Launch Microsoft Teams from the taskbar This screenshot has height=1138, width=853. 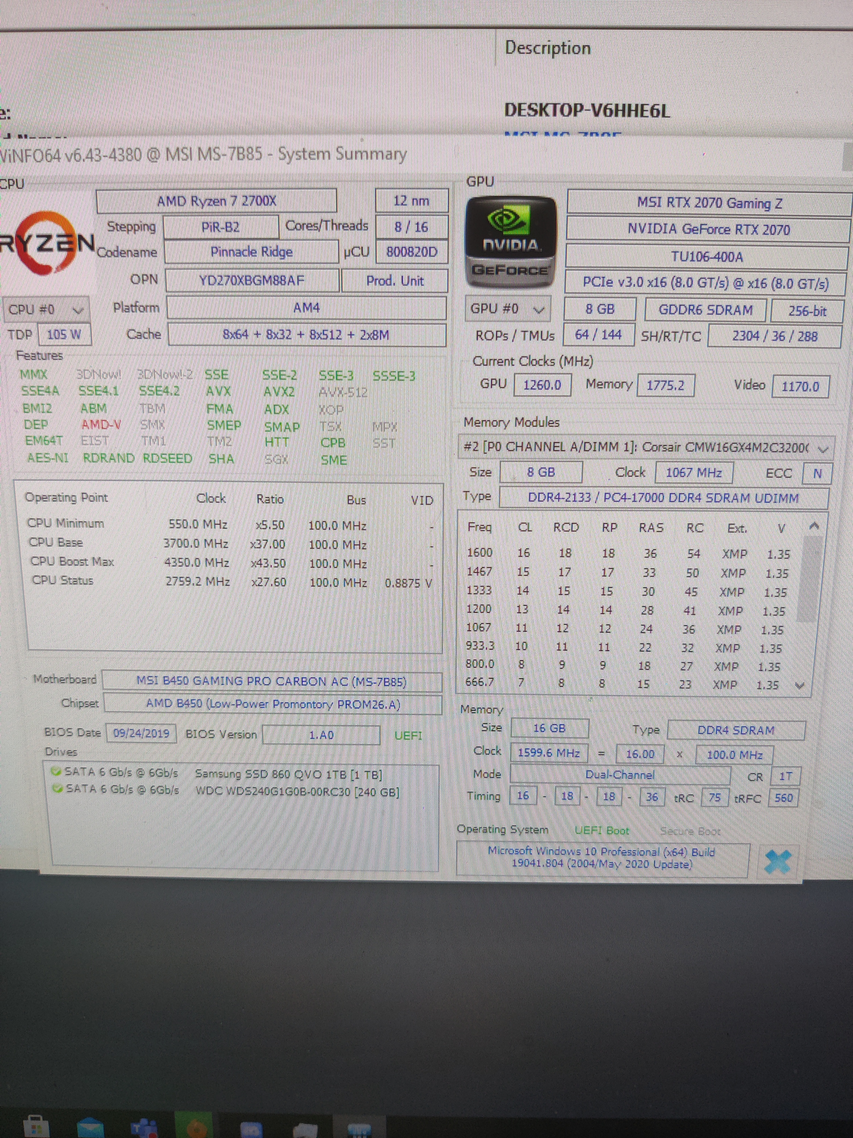coord(143,1128)
